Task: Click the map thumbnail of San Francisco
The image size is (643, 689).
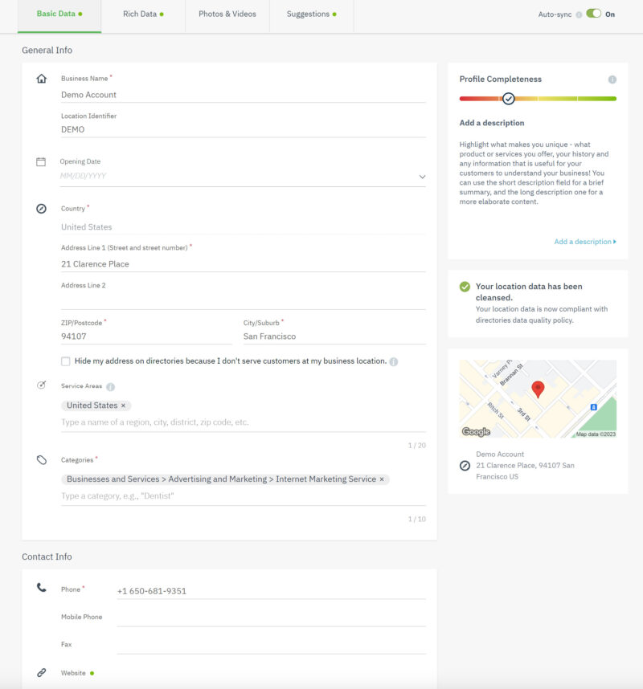Action: 538,398
